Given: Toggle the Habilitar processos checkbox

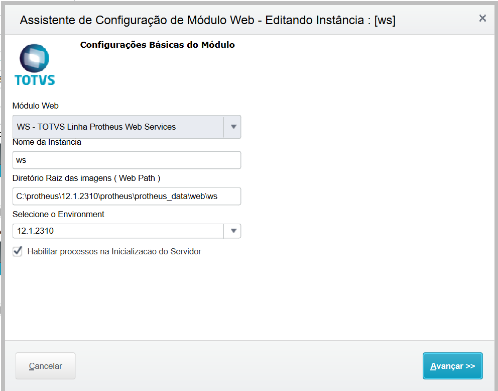Looking at the screenshot, I should [18, 251].
